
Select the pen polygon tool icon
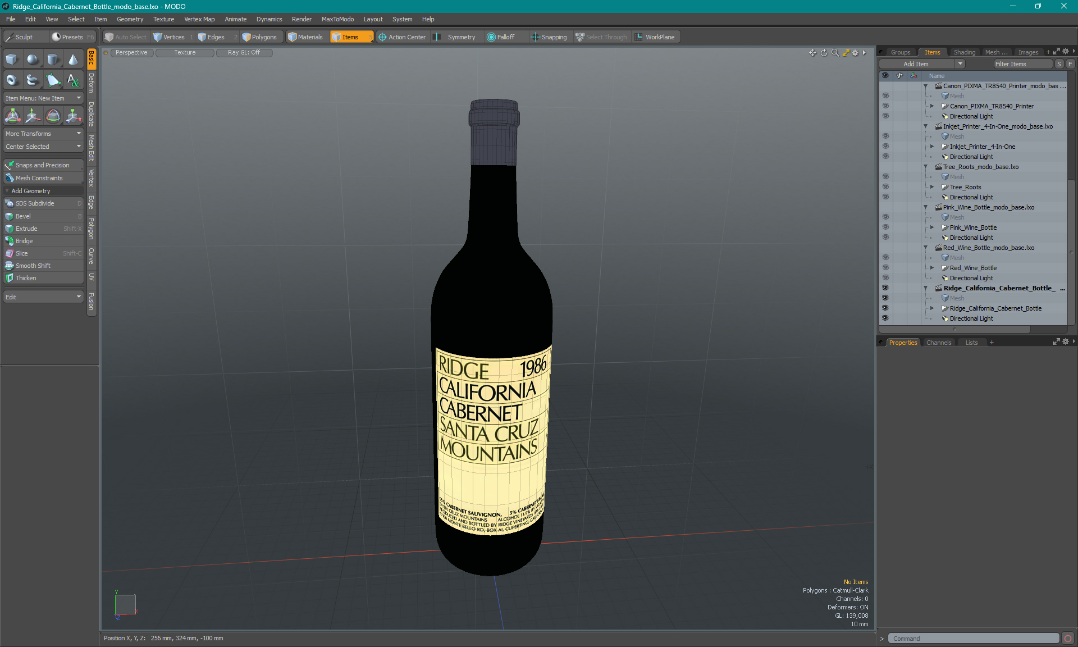pos(53,80)
